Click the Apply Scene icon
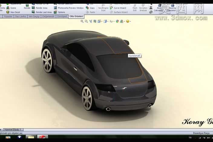 tap(122, 21)
